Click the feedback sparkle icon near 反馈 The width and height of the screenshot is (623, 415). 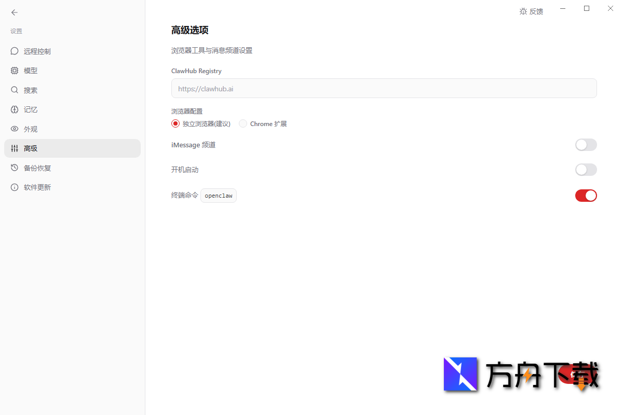click(523, 11)
